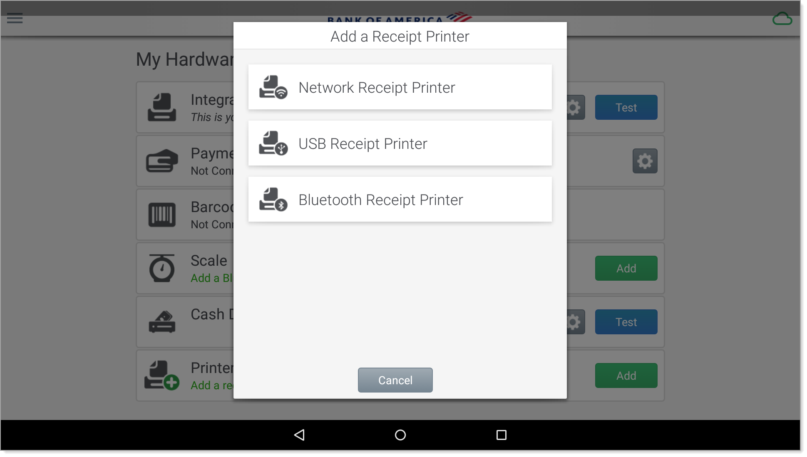
Task: Click Test button for Cash Drawer
Action: 627,322
